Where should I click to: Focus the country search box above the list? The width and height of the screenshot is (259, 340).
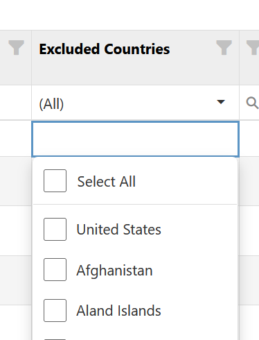click(x=135, y=139)
